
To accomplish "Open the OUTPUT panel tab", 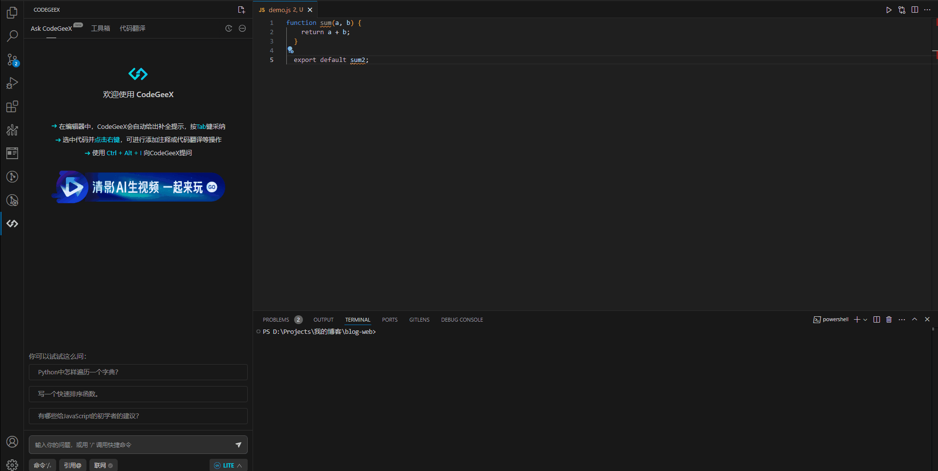I will click(323, 320).
